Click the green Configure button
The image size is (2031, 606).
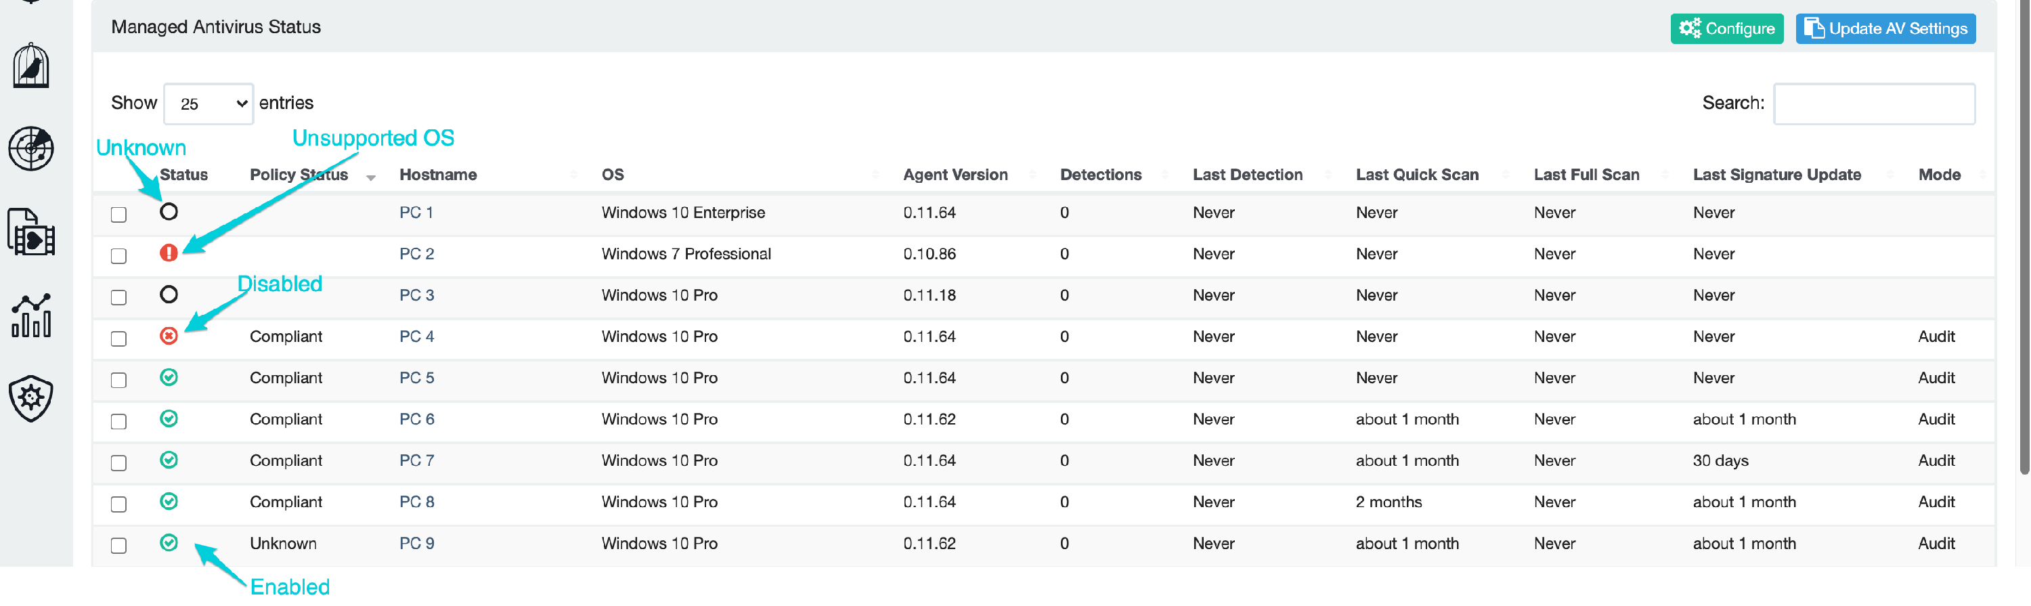point(1726,29)
